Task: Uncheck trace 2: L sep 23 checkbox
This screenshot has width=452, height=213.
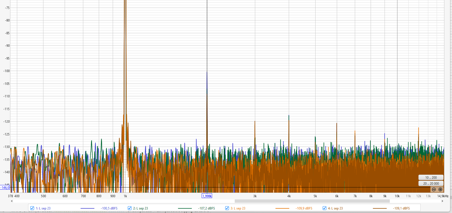Action: [130, 208]
